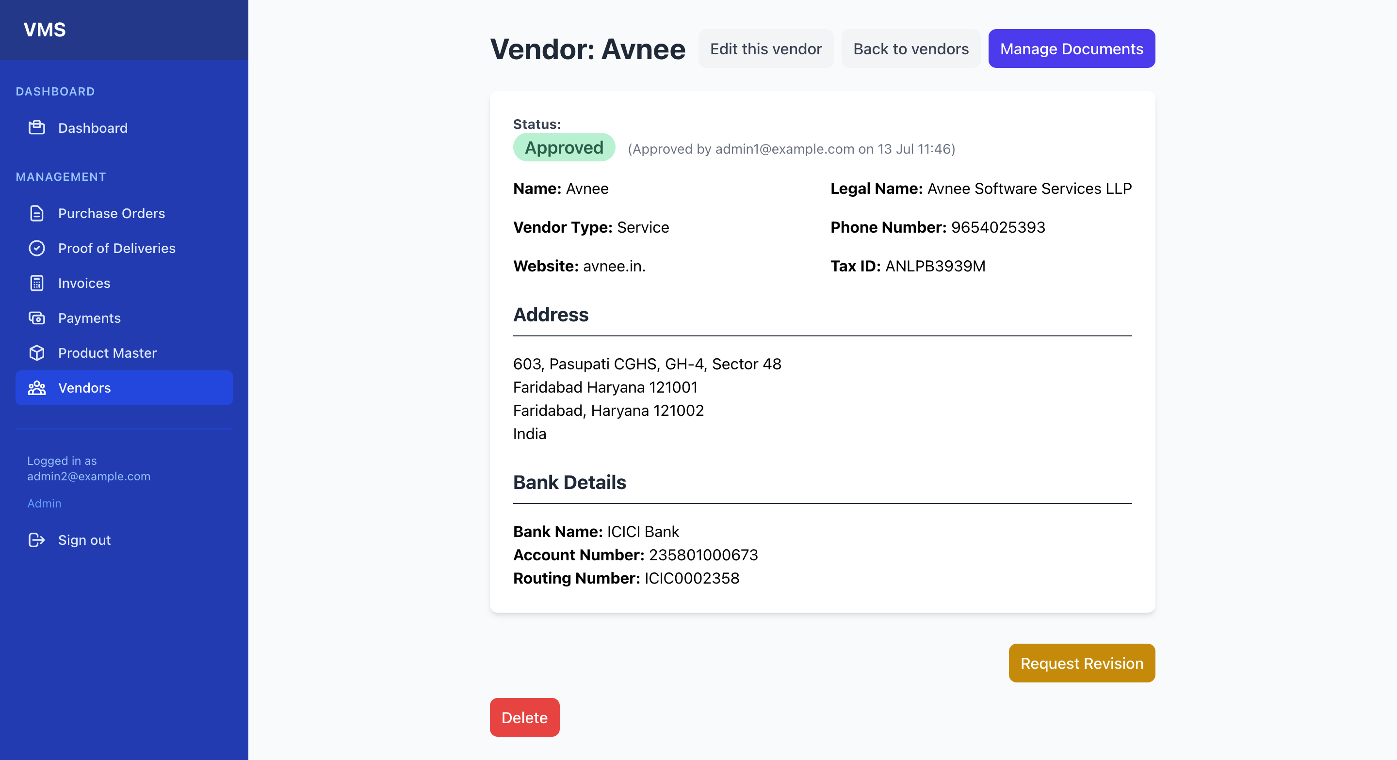The image size is (1397, 760).
Task: Select the Product Master box icon
Action: point(36,353)
